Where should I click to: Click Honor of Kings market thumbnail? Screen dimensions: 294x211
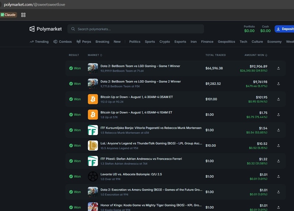click(93, 207)
